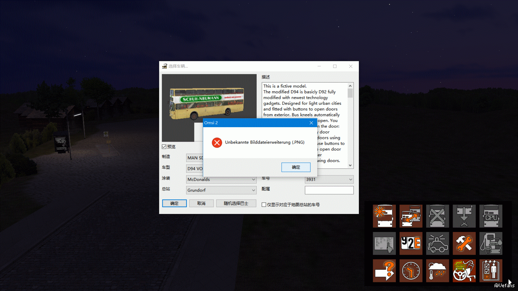The width and height of the screenshot is (518, 291).
Task: Click the steering wheel and keyboard controls icon
Action: pyautogui.click(x=464, y=271)
